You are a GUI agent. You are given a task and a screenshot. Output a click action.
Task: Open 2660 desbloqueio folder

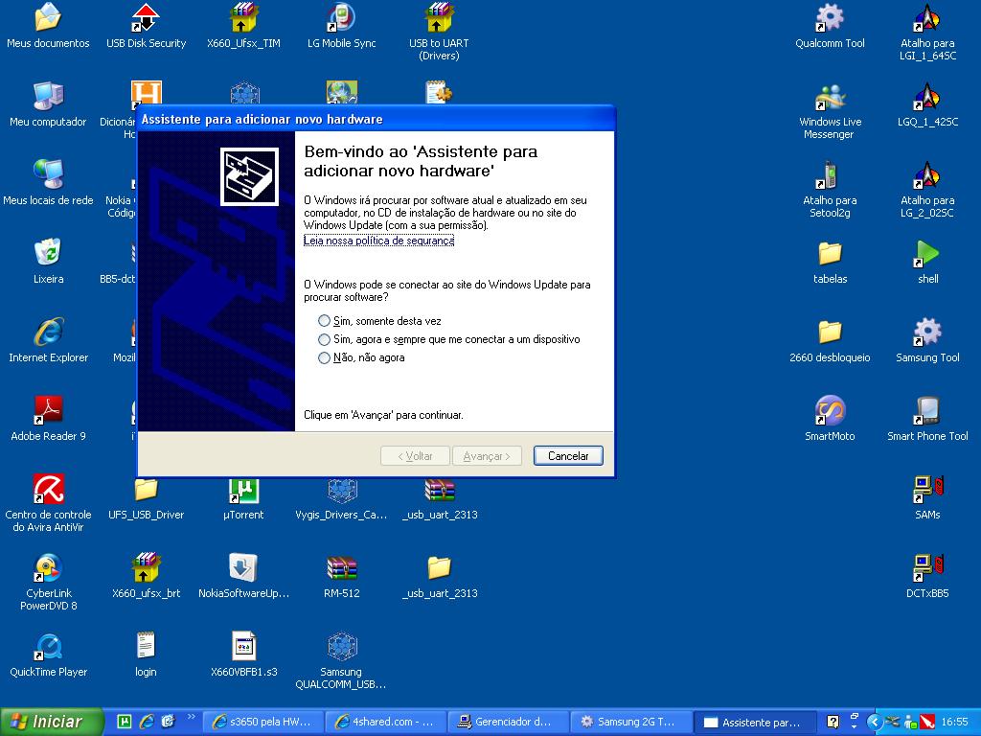pos(830,340)
